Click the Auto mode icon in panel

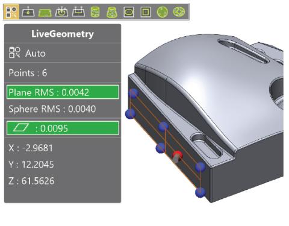(14, 52)
